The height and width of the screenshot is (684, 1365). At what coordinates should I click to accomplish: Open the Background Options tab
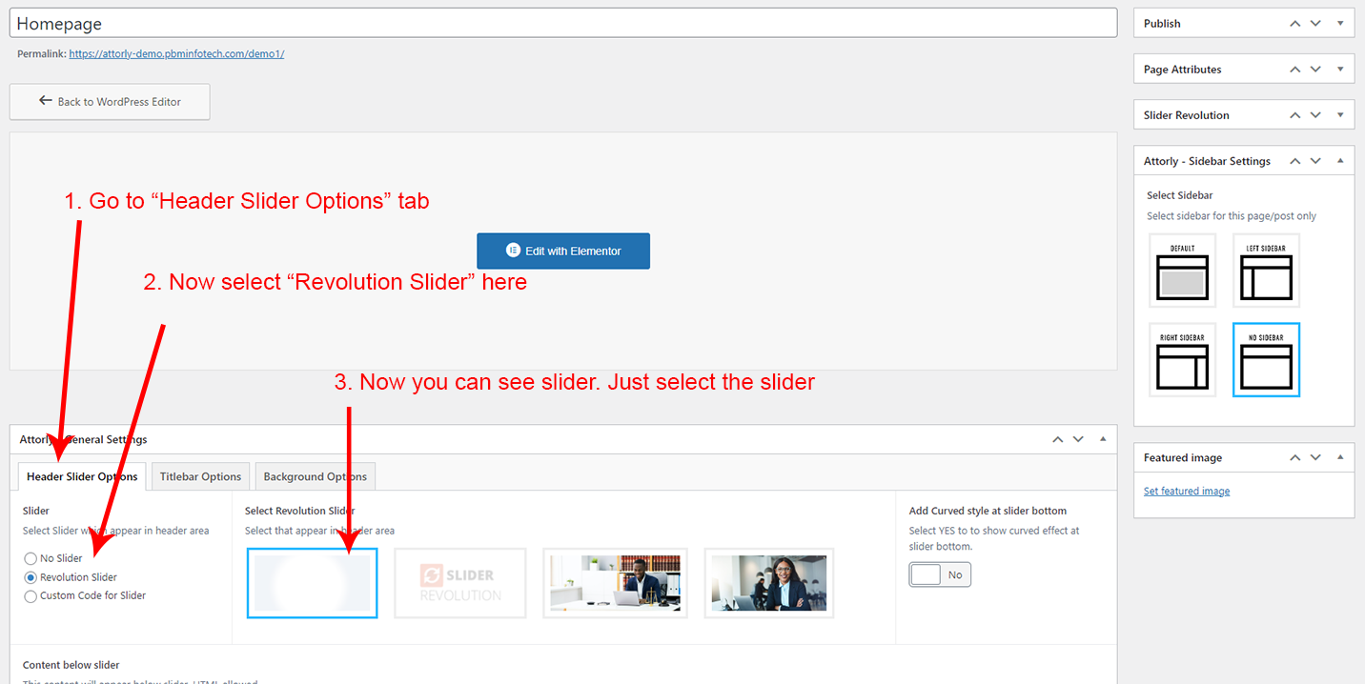[x=315, y=476]
